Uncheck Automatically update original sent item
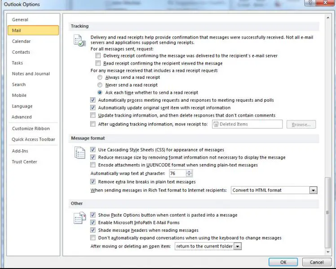 [93, 108]
